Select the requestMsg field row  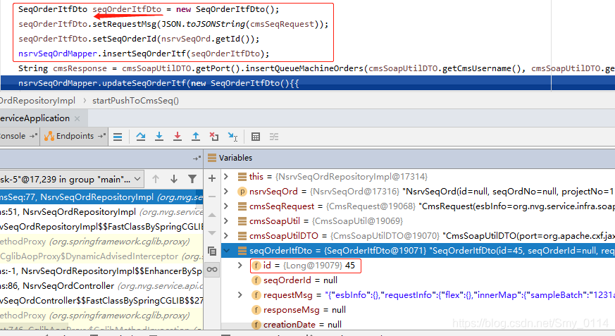click(418, 295)
